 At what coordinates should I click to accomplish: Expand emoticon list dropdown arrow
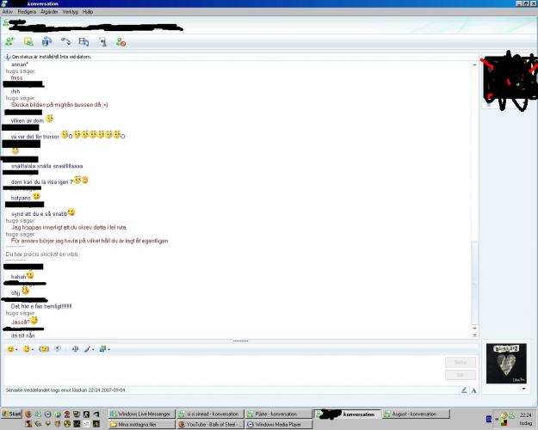coord(16,350)
